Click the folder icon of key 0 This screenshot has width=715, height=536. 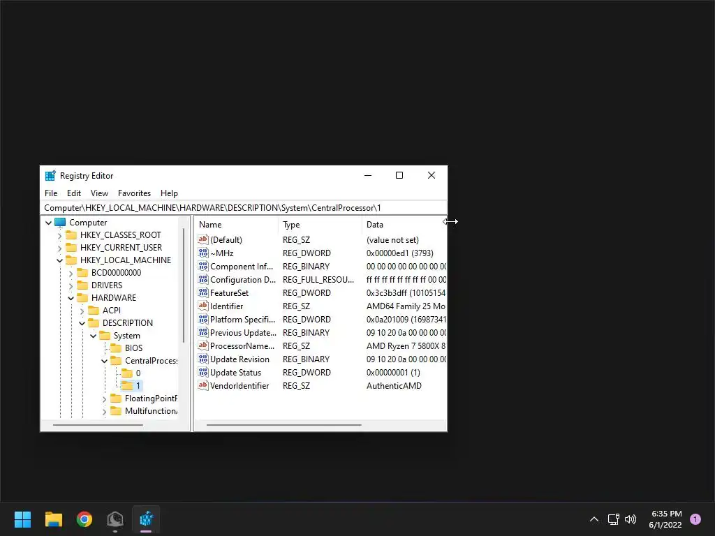click(x=127, y=373)
